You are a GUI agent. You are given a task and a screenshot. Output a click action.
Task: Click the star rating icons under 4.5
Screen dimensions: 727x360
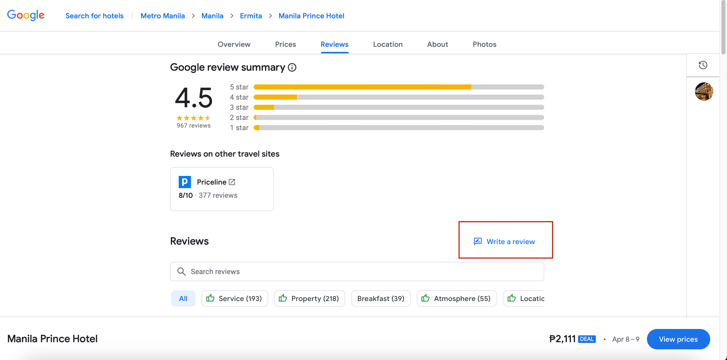194,118
